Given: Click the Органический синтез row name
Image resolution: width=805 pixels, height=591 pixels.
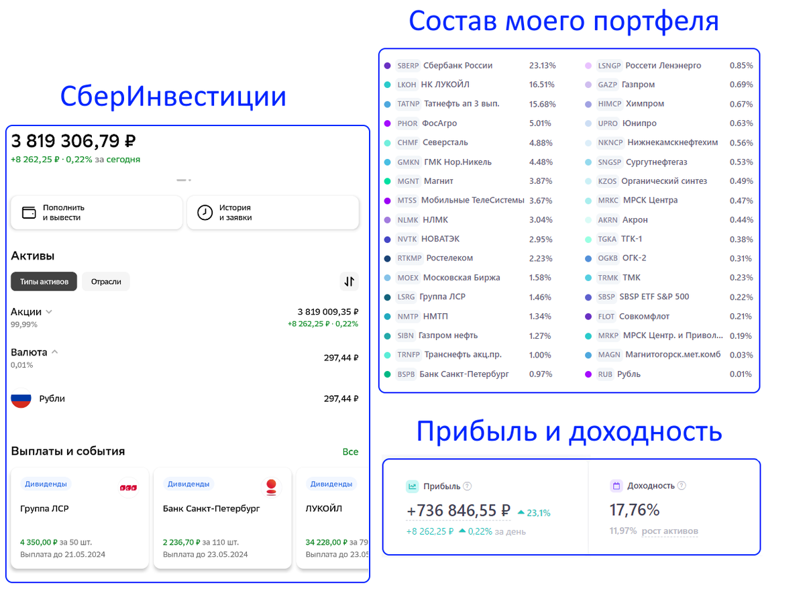Looking at the screenshot, I should point(664,181).
